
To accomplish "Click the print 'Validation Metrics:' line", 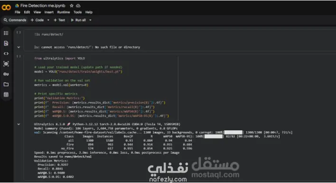I will pos(59,98).
